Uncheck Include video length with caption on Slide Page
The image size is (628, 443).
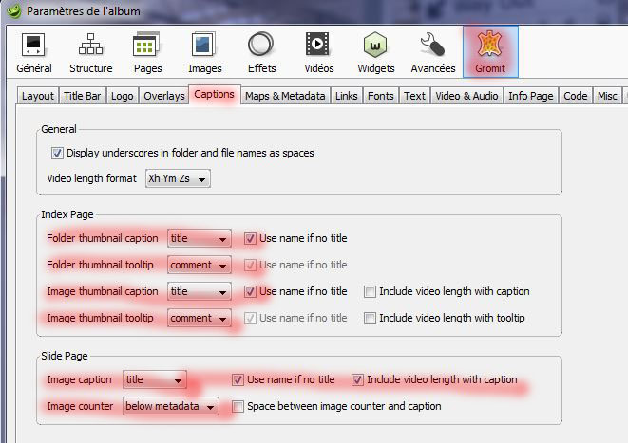(x=358, y=380)
